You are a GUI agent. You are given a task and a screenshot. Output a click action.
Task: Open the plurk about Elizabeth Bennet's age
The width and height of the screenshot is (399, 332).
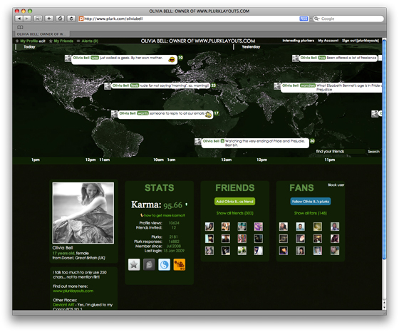pyautogui.click(x=331, y=88)
